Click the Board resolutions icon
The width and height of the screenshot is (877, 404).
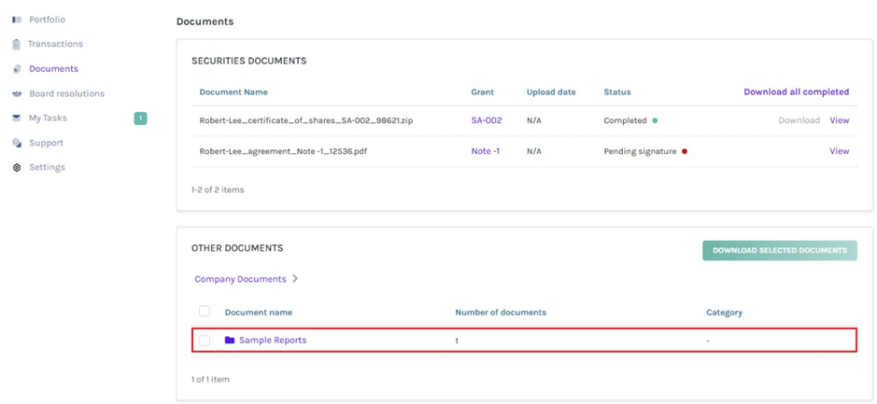click(x=17, y=94)
